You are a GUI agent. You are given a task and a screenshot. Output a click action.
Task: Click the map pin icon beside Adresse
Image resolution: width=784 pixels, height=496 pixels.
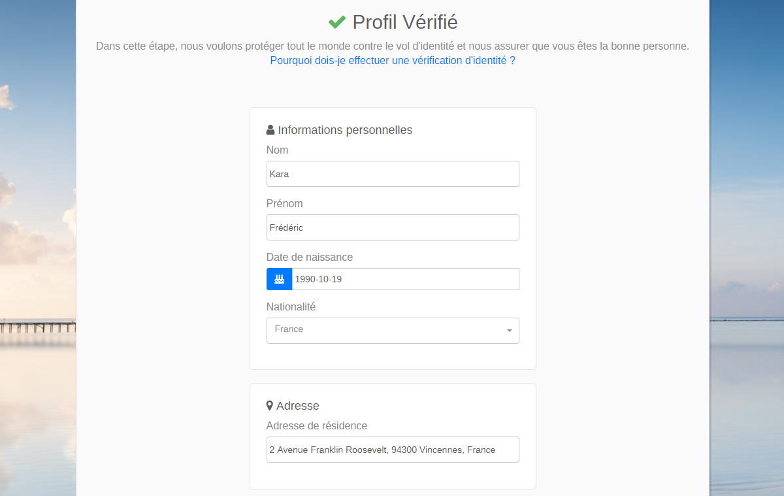pyautogui.click(x=270, y=406)
